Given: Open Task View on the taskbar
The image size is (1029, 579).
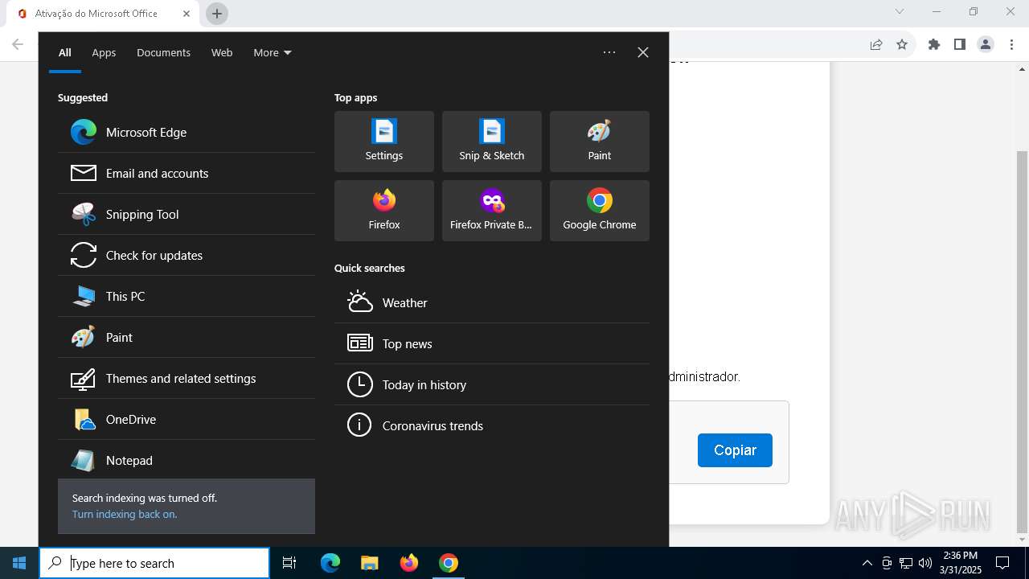Looking at the screenshot, I should (289, 563).
